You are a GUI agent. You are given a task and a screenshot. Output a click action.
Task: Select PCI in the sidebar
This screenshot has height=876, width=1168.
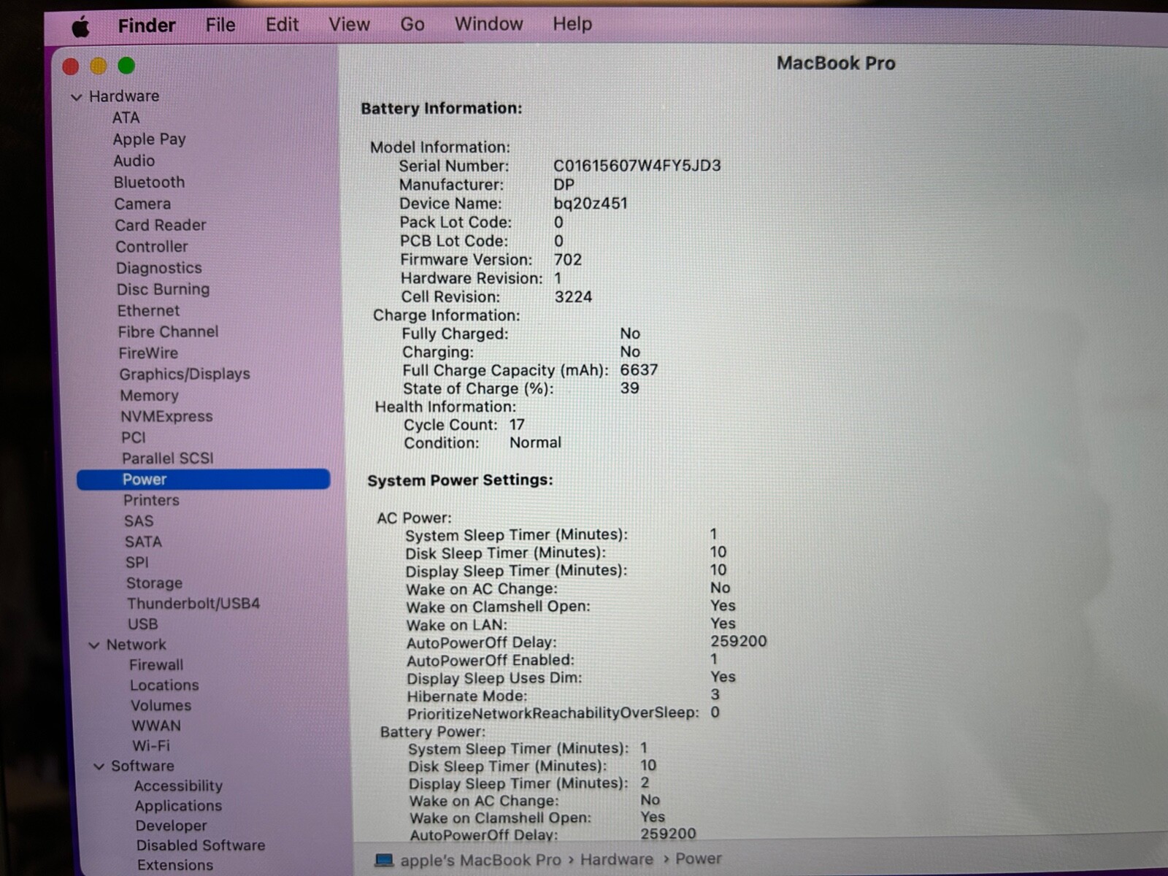134,437
